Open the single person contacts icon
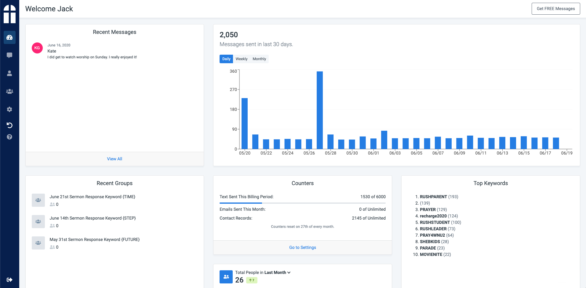This screenshot has width=586, height=288. [x=9, y=73]
